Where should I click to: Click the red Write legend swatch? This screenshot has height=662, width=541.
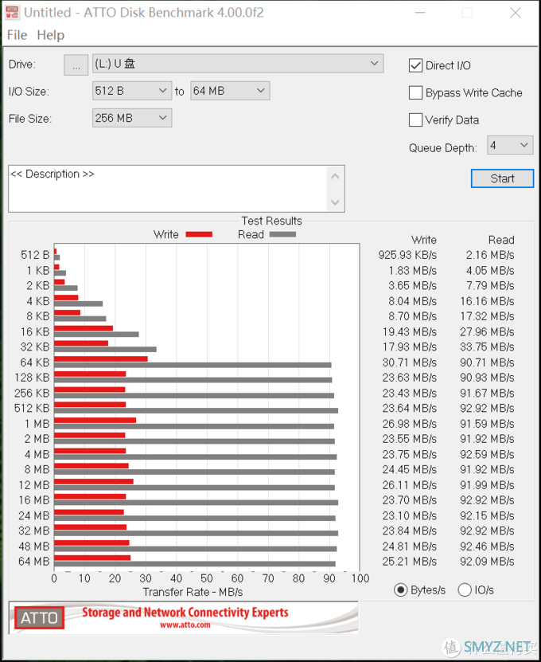pyautogui.click(x=199, y=234)
